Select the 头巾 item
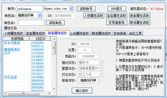 click(7, 53)
